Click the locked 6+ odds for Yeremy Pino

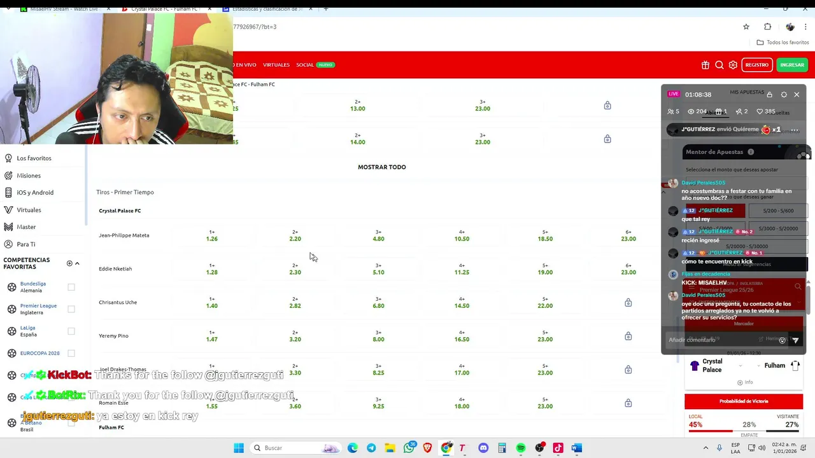point(628,336)
